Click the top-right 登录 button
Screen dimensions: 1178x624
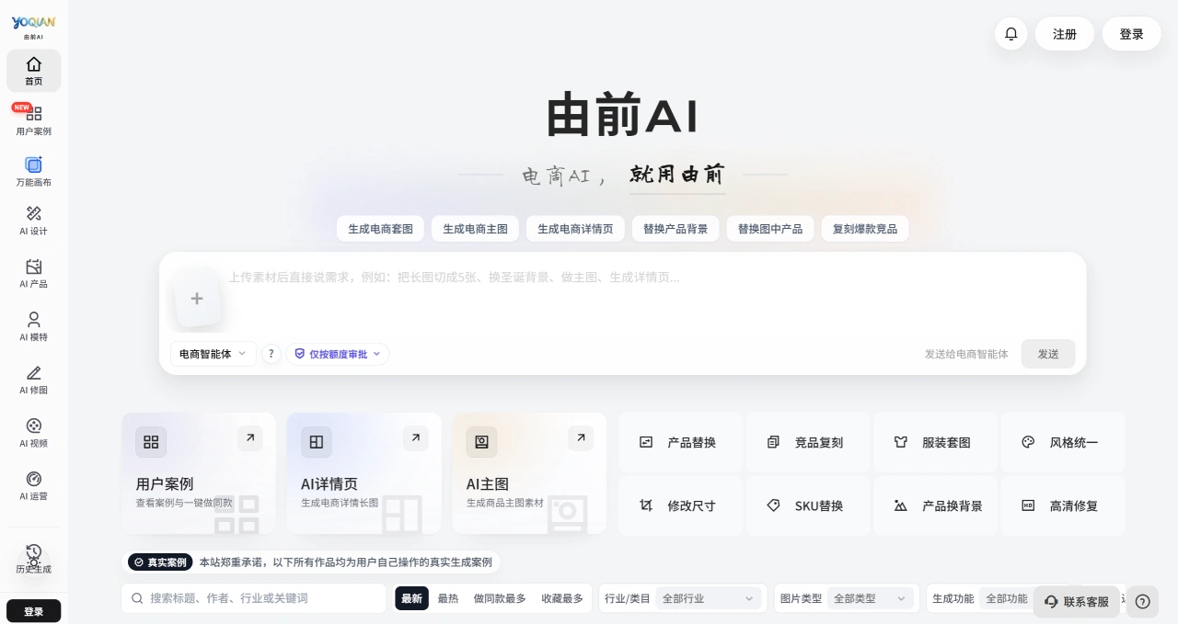click(1131, 34)
